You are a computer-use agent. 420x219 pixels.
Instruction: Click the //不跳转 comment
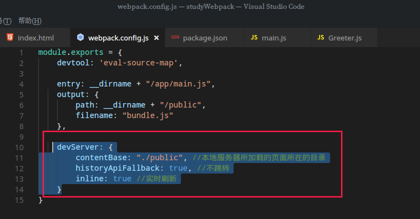213,168
